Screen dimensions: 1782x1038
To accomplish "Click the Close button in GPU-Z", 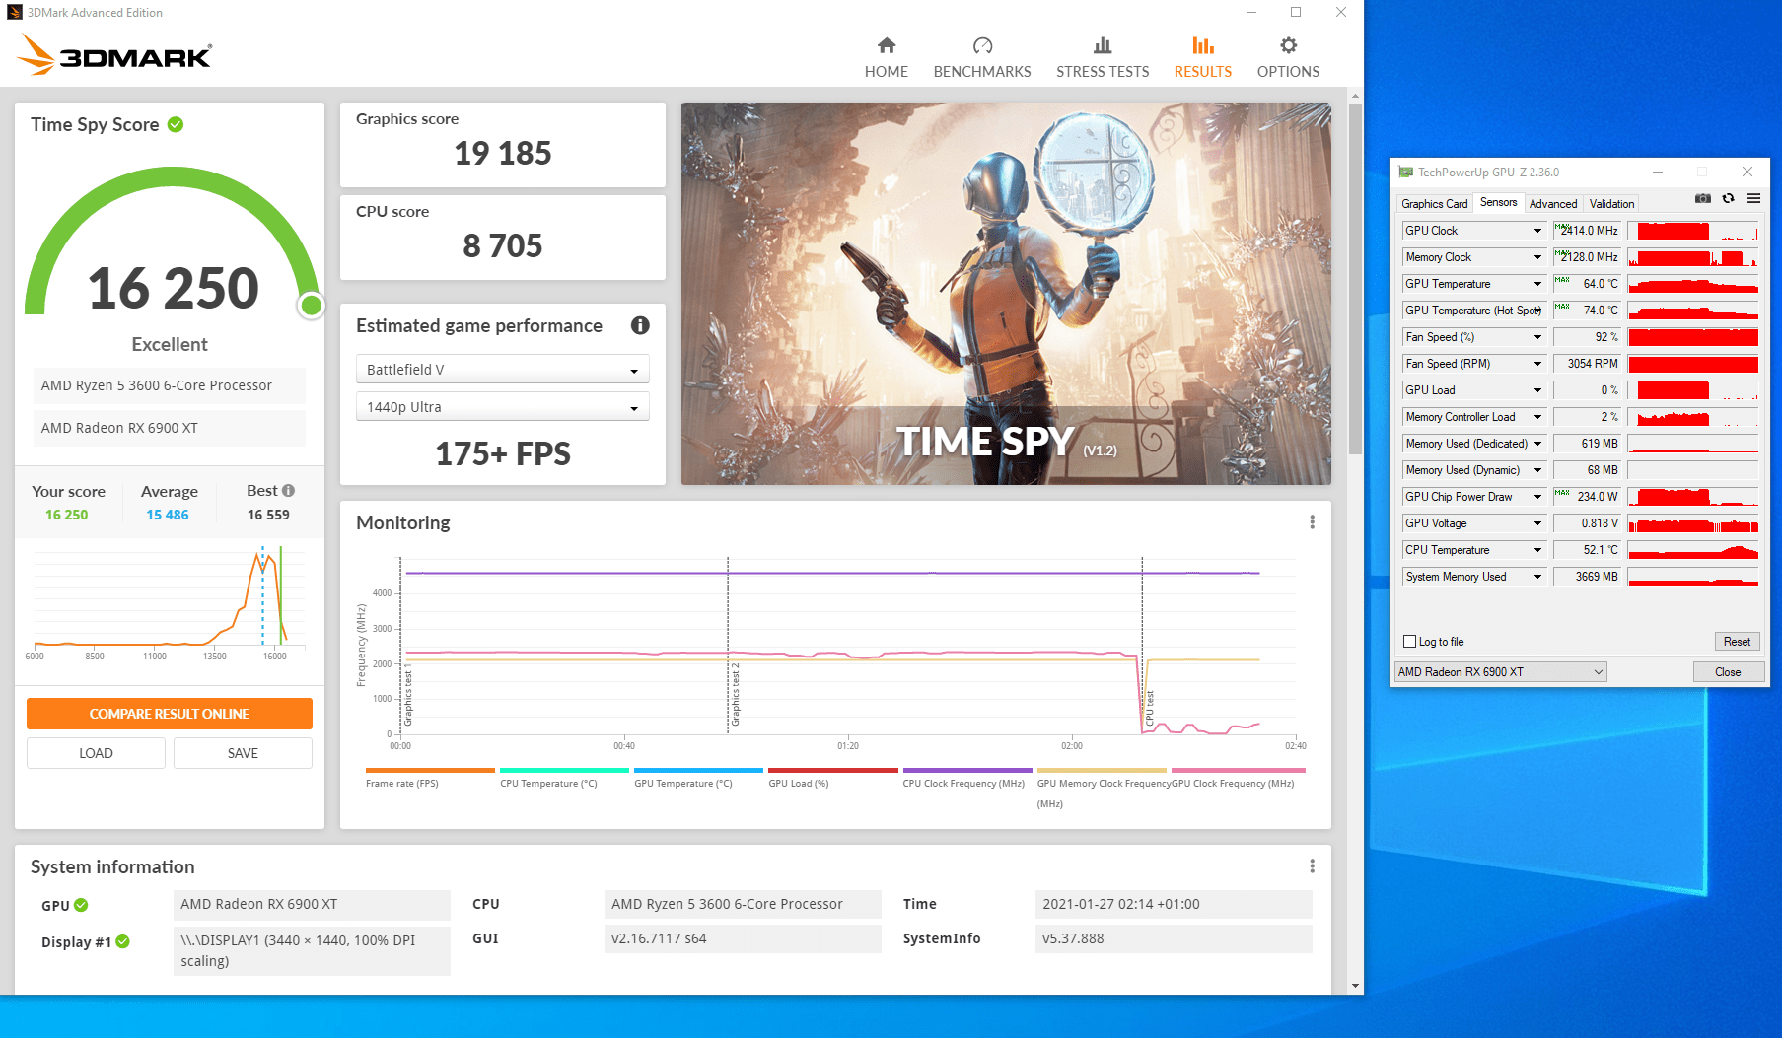I will [x=1728, y=672].
